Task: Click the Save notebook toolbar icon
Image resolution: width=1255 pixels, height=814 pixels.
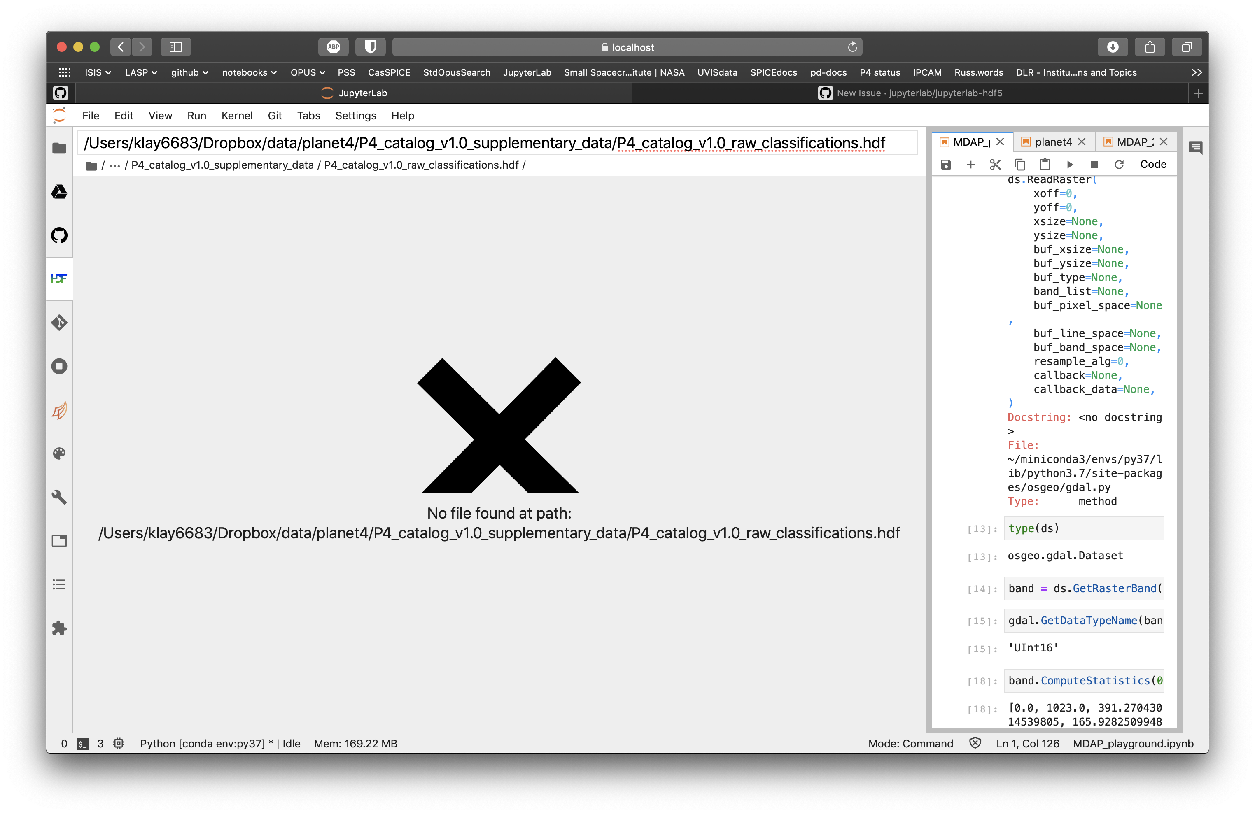Action: [946, 164]
